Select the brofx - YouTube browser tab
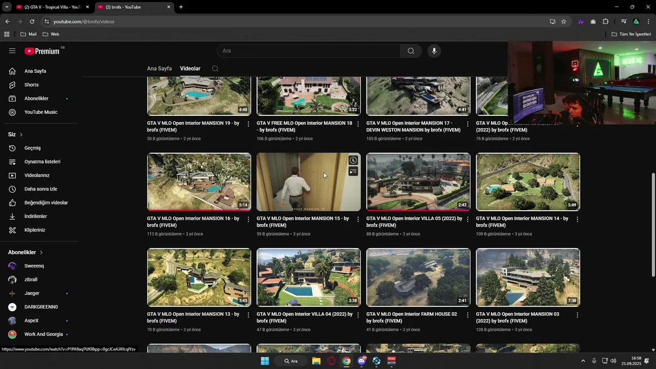 134,7
